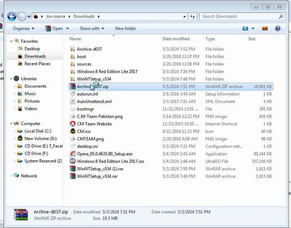
Task: Click the Forward navigation button
Action: [22, 16]
